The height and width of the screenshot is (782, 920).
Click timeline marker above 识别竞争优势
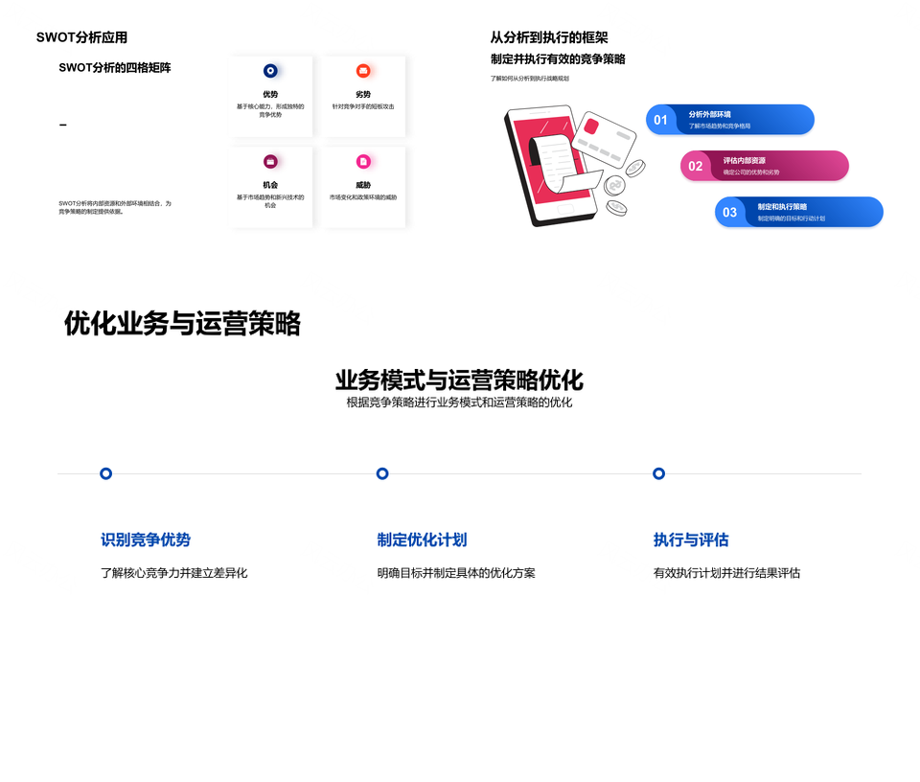(x=105, y=473)
